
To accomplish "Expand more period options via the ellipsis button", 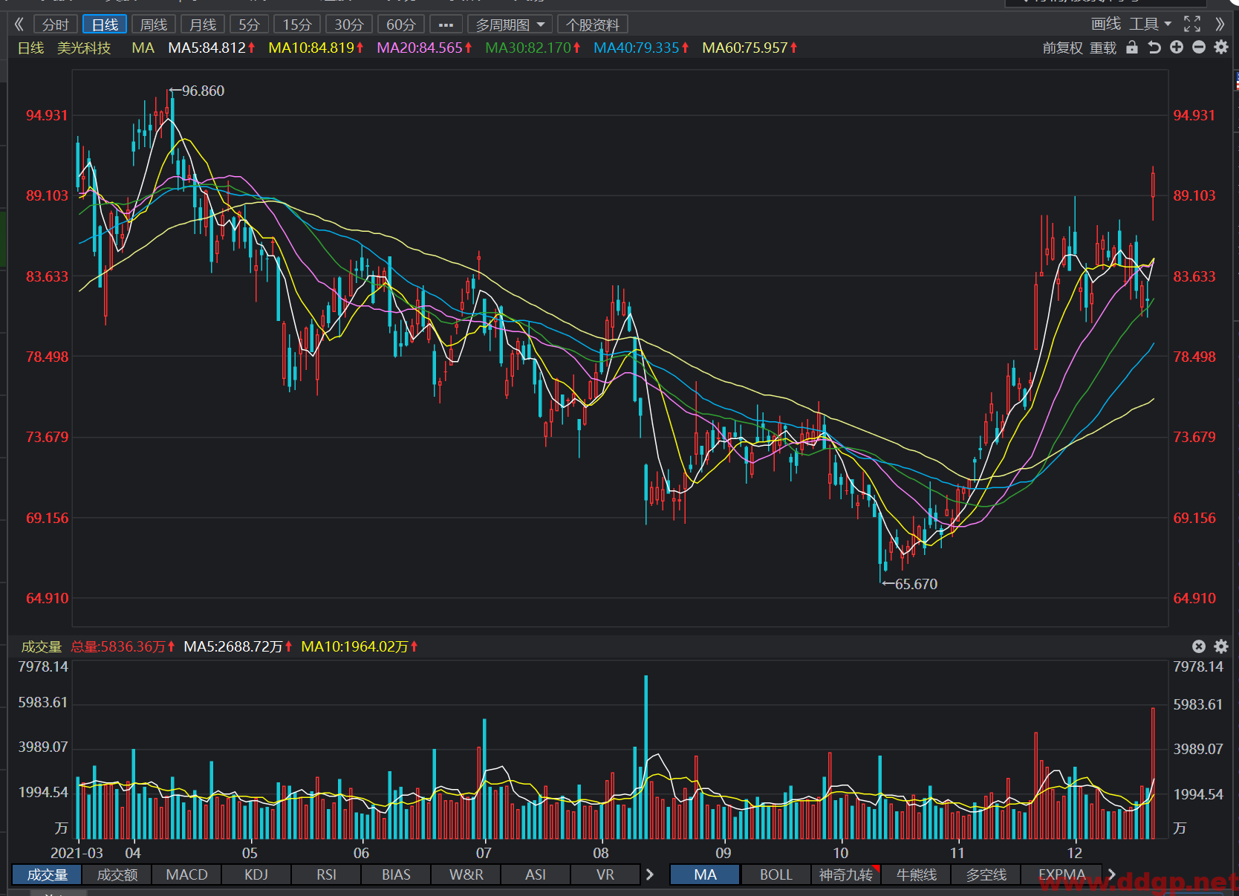I will [446, 25].
